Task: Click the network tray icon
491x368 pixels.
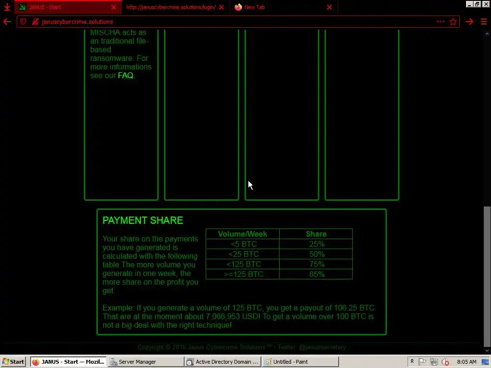Action: (433, 362)
